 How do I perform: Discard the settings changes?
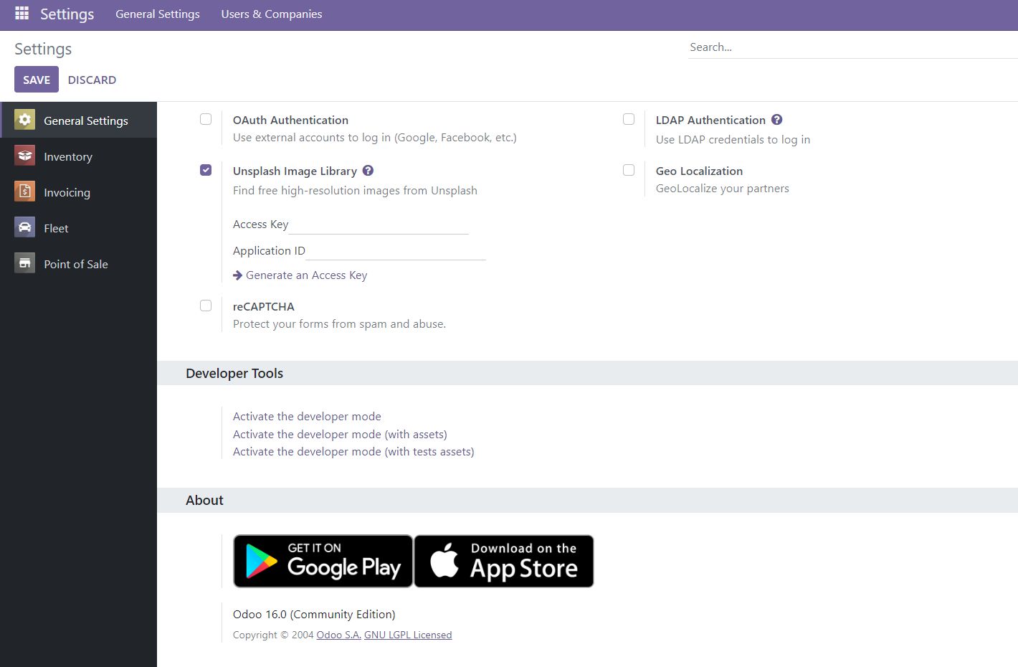(x=92, y=80)
